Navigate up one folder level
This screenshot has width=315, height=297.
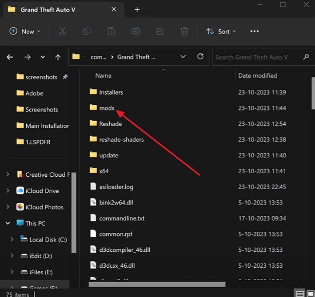(58, 57)
